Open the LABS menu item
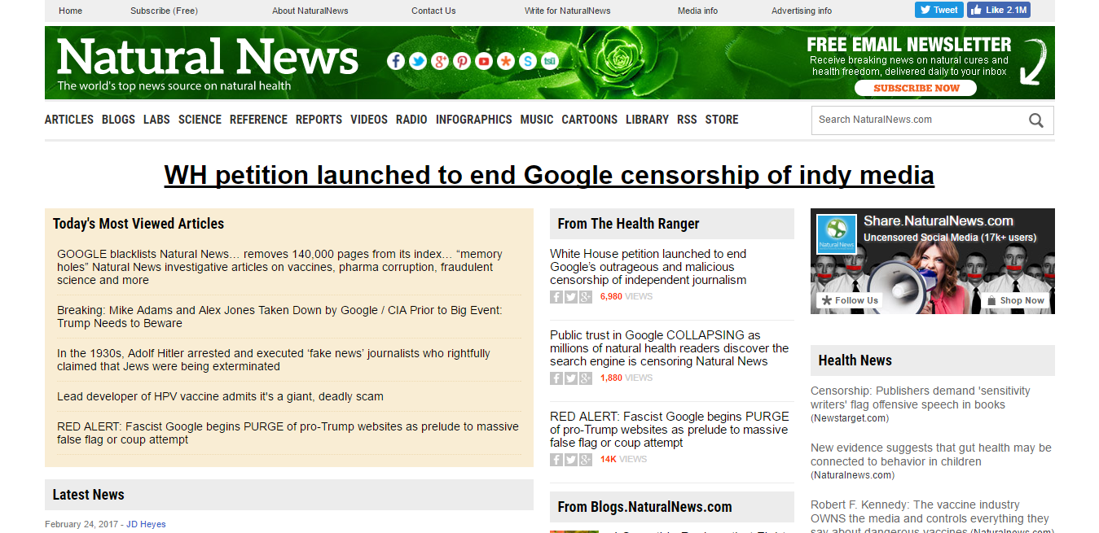The width and height of the screenshot is (1099, 533). click(x=156, y=120)
